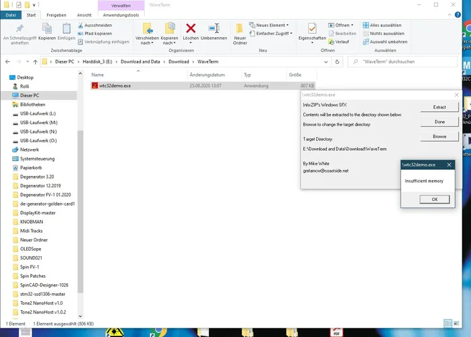Create a folder with Neuer Ordner icon
Image resolution: width=471 pixels, height=337 pixels.
pyautogui.click(x=239, y=29)
